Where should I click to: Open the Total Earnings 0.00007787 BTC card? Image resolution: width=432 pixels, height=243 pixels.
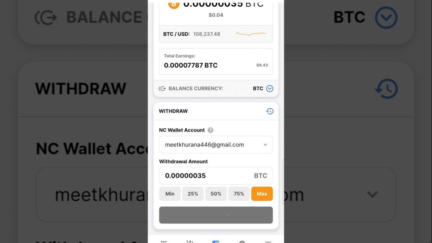click(216, 62)
